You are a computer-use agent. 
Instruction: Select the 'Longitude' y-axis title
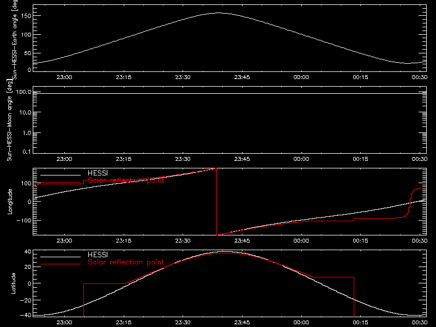click(10, 202)
